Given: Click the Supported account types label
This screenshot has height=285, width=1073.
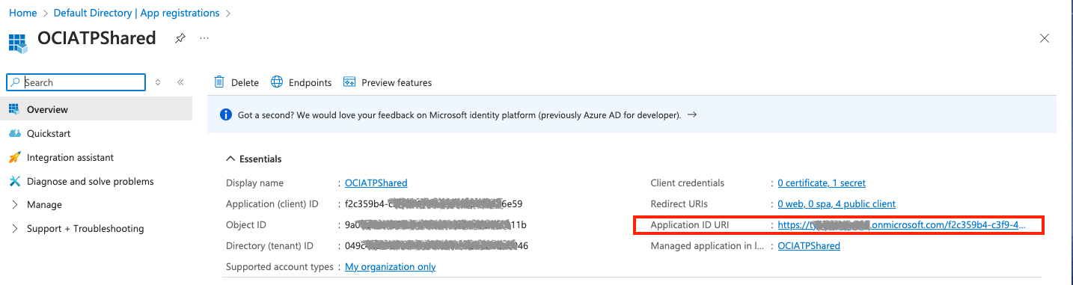Looking at the screenshot, I should 280,267.
